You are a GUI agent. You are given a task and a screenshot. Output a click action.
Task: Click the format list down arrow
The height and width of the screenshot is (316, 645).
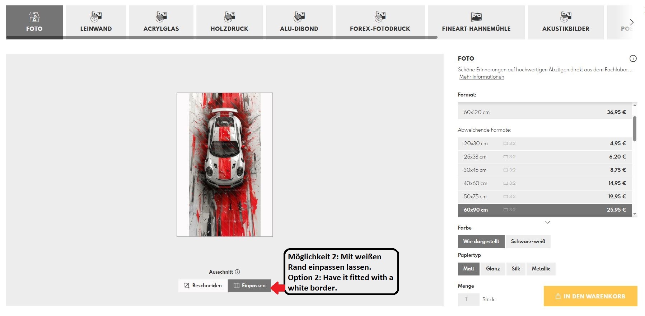click(635, 214)
